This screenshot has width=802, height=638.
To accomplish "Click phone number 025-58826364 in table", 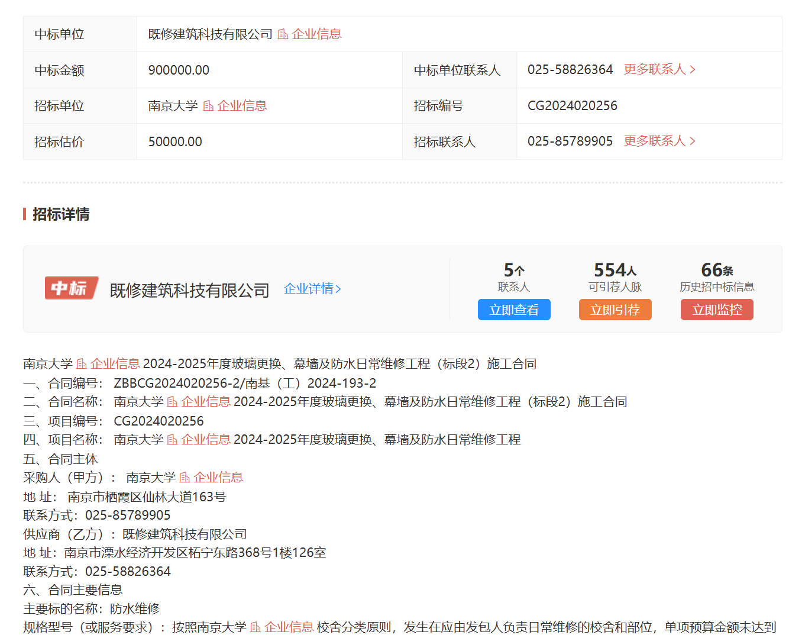I will pos(570,70).
